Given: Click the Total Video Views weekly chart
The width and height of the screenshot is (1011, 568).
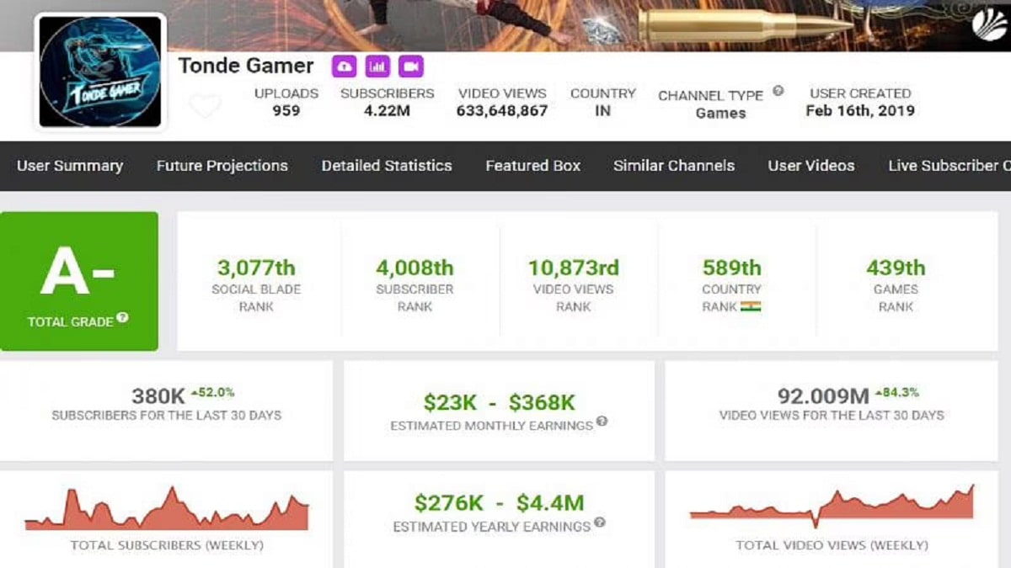Looking at the screenshot, I should [x=832, y=507].
